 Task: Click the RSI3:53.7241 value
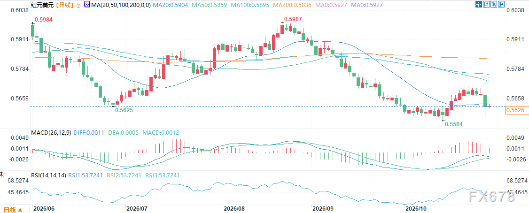[163, 175]
